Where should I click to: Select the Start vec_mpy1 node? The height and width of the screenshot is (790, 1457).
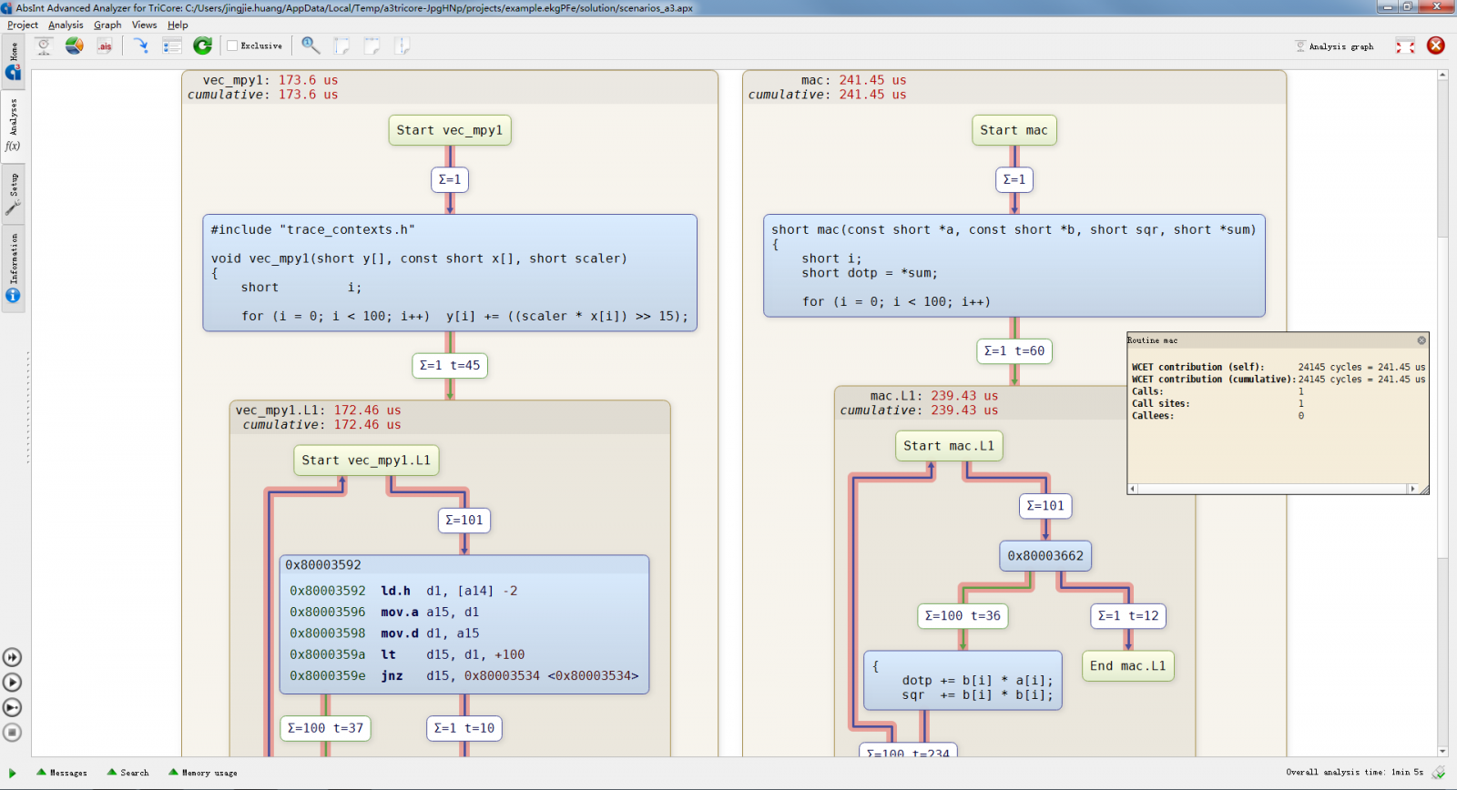(x=450, y=130)
